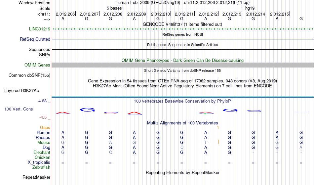The width and height of the screenshot is (314, 185).
Task: Click the 100 Vert. Cons label
Action: [x=19, y=109]
